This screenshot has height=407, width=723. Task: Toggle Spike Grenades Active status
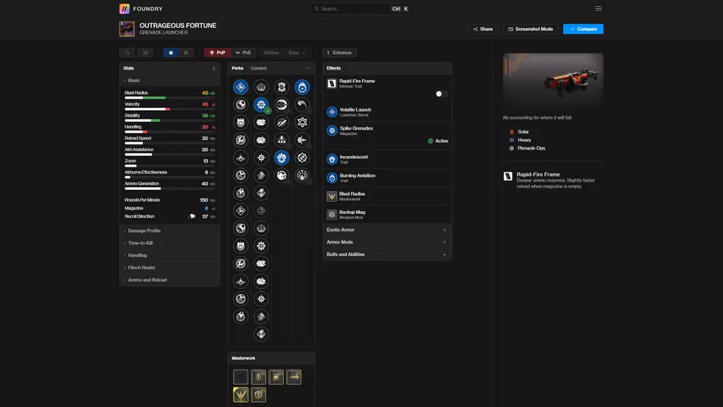(x=438, y=141)
